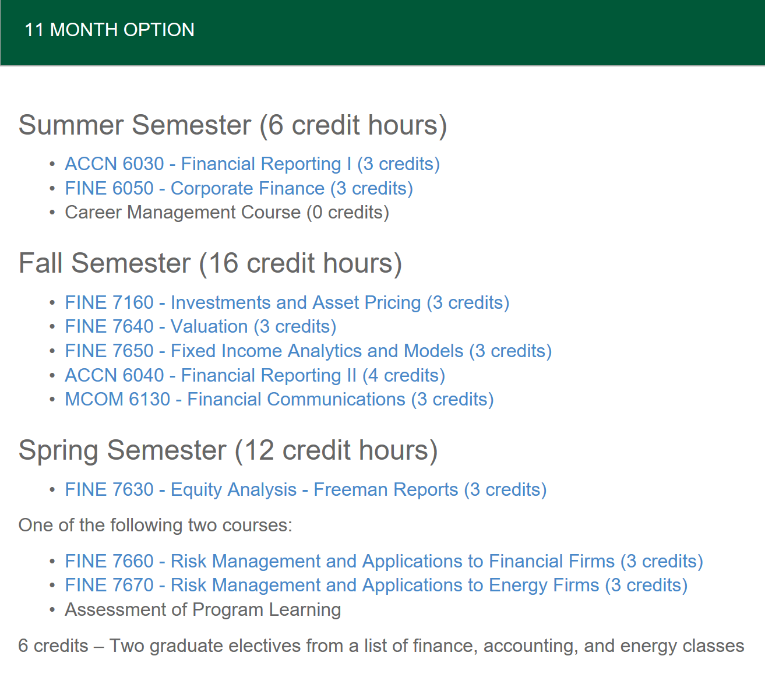Click the Career Management Course list item
The image size is (765, 677).
click(227, 213)
